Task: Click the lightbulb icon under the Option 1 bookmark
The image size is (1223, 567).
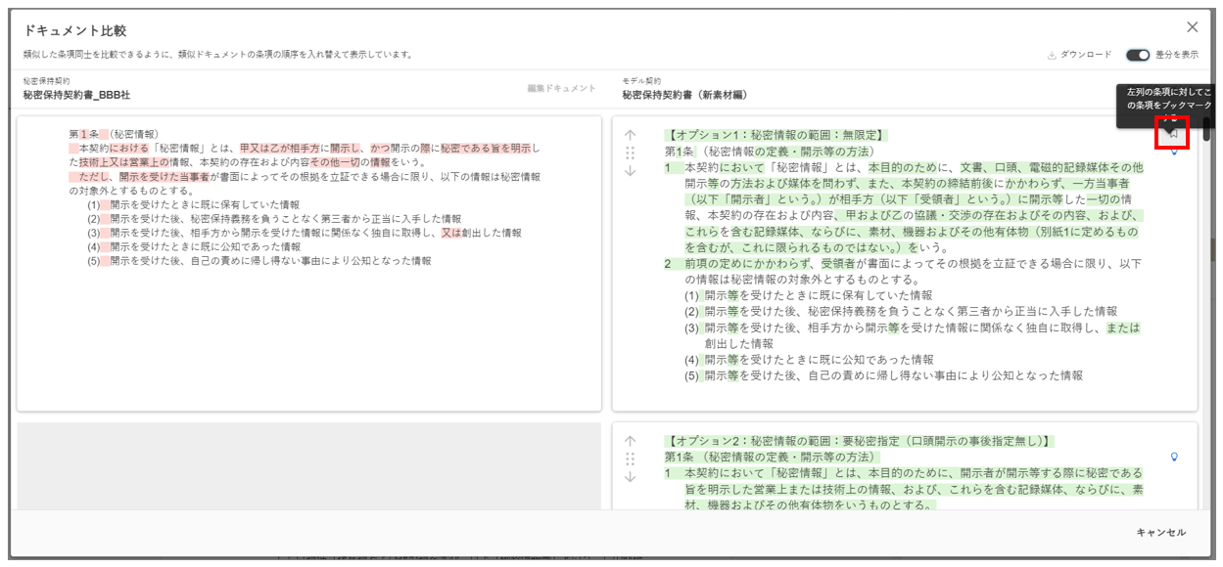Action: pos(1174,153)
